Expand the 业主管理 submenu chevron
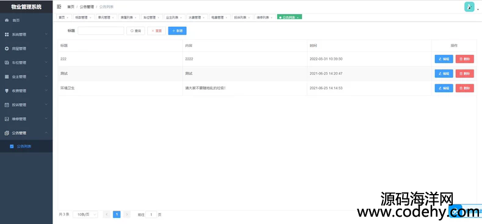The height and width of the screenshot is (224, 482). pos(46,76)
